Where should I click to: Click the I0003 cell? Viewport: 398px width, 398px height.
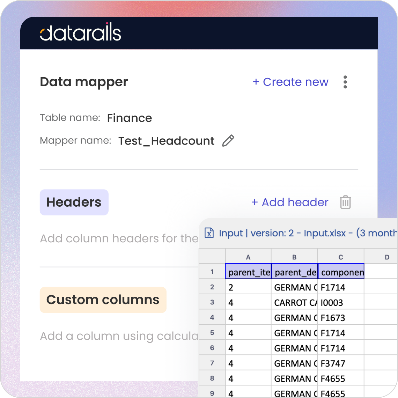[x=341, y=302]
